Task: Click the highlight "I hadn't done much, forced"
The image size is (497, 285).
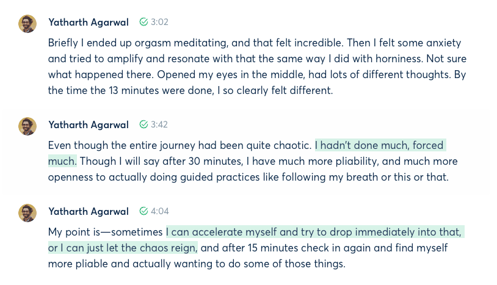Action: point(379,146)
